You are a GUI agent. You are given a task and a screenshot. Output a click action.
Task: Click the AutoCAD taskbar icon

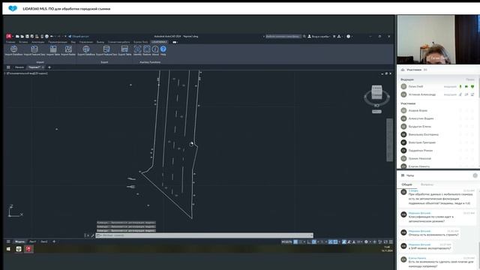[x=28, y=249]
